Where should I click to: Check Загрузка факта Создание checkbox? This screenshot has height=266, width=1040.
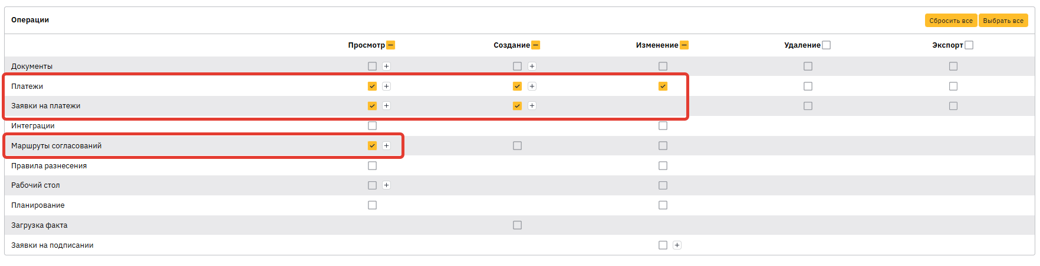coord(517,225)
